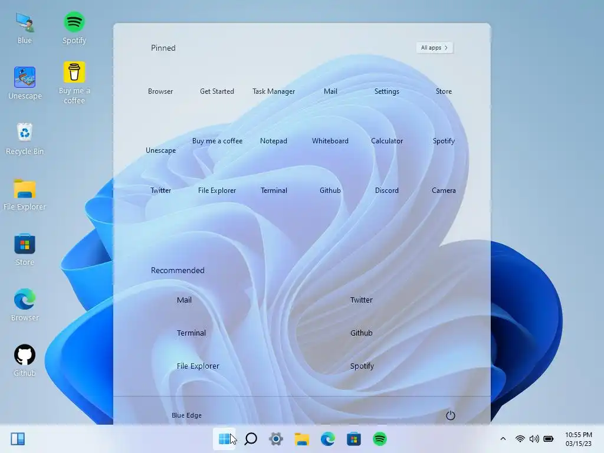Click the Blue Edge user account
Image resolution: width=604 pixels, height=453 pixels.
click(x=186, y=415)
